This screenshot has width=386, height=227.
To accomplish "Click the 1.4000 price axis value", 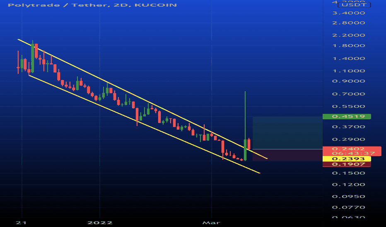I will tap(349, 59).
